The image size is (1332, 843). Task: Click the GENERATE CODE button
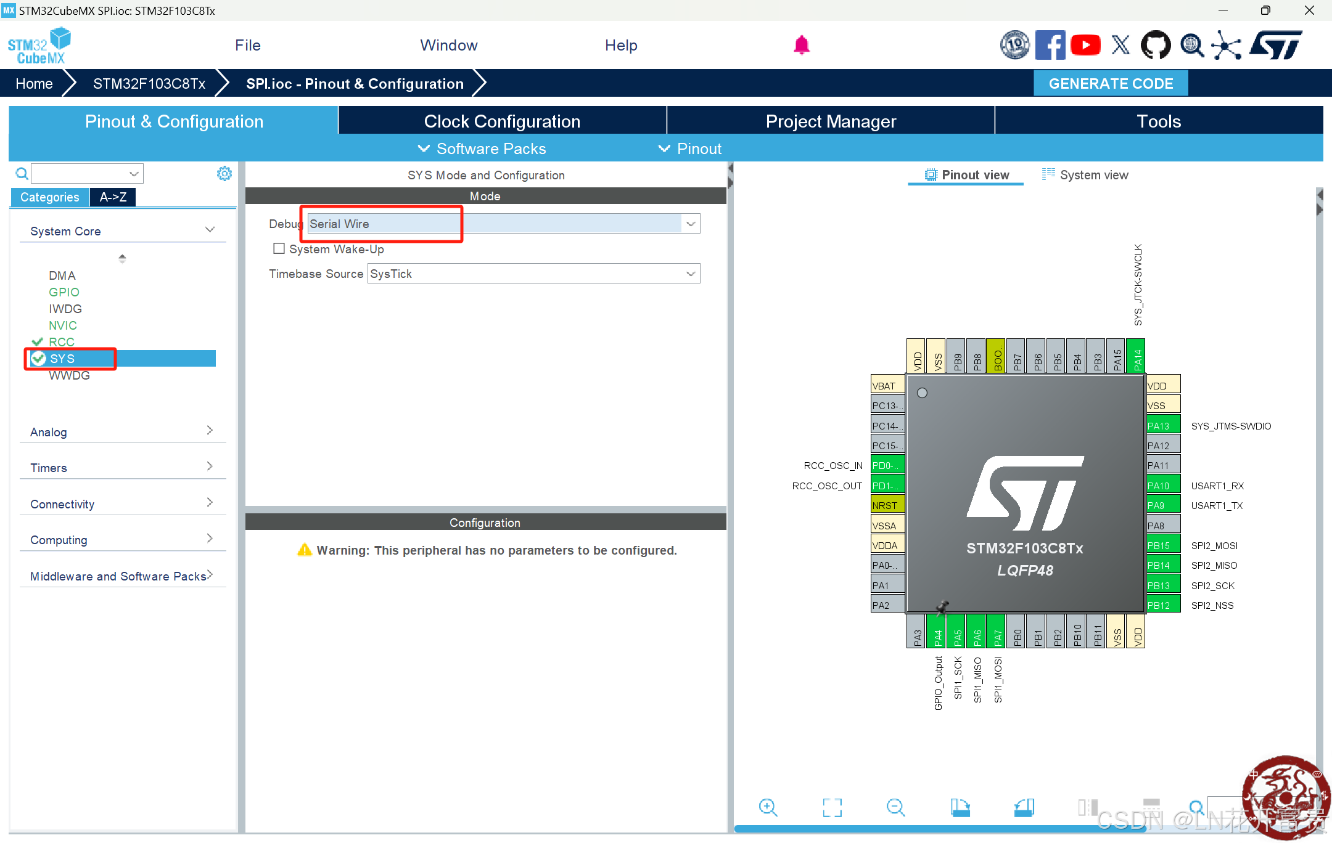[1111, 83]
